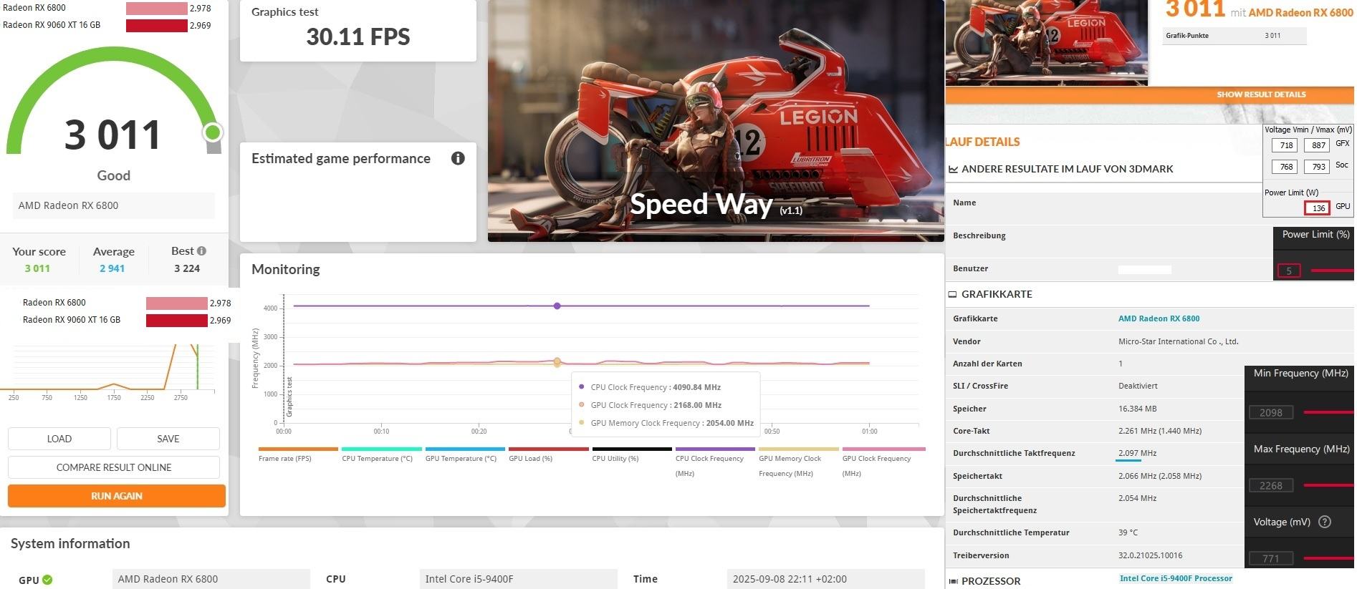Click the green score gauge knob

coord(212,132)
